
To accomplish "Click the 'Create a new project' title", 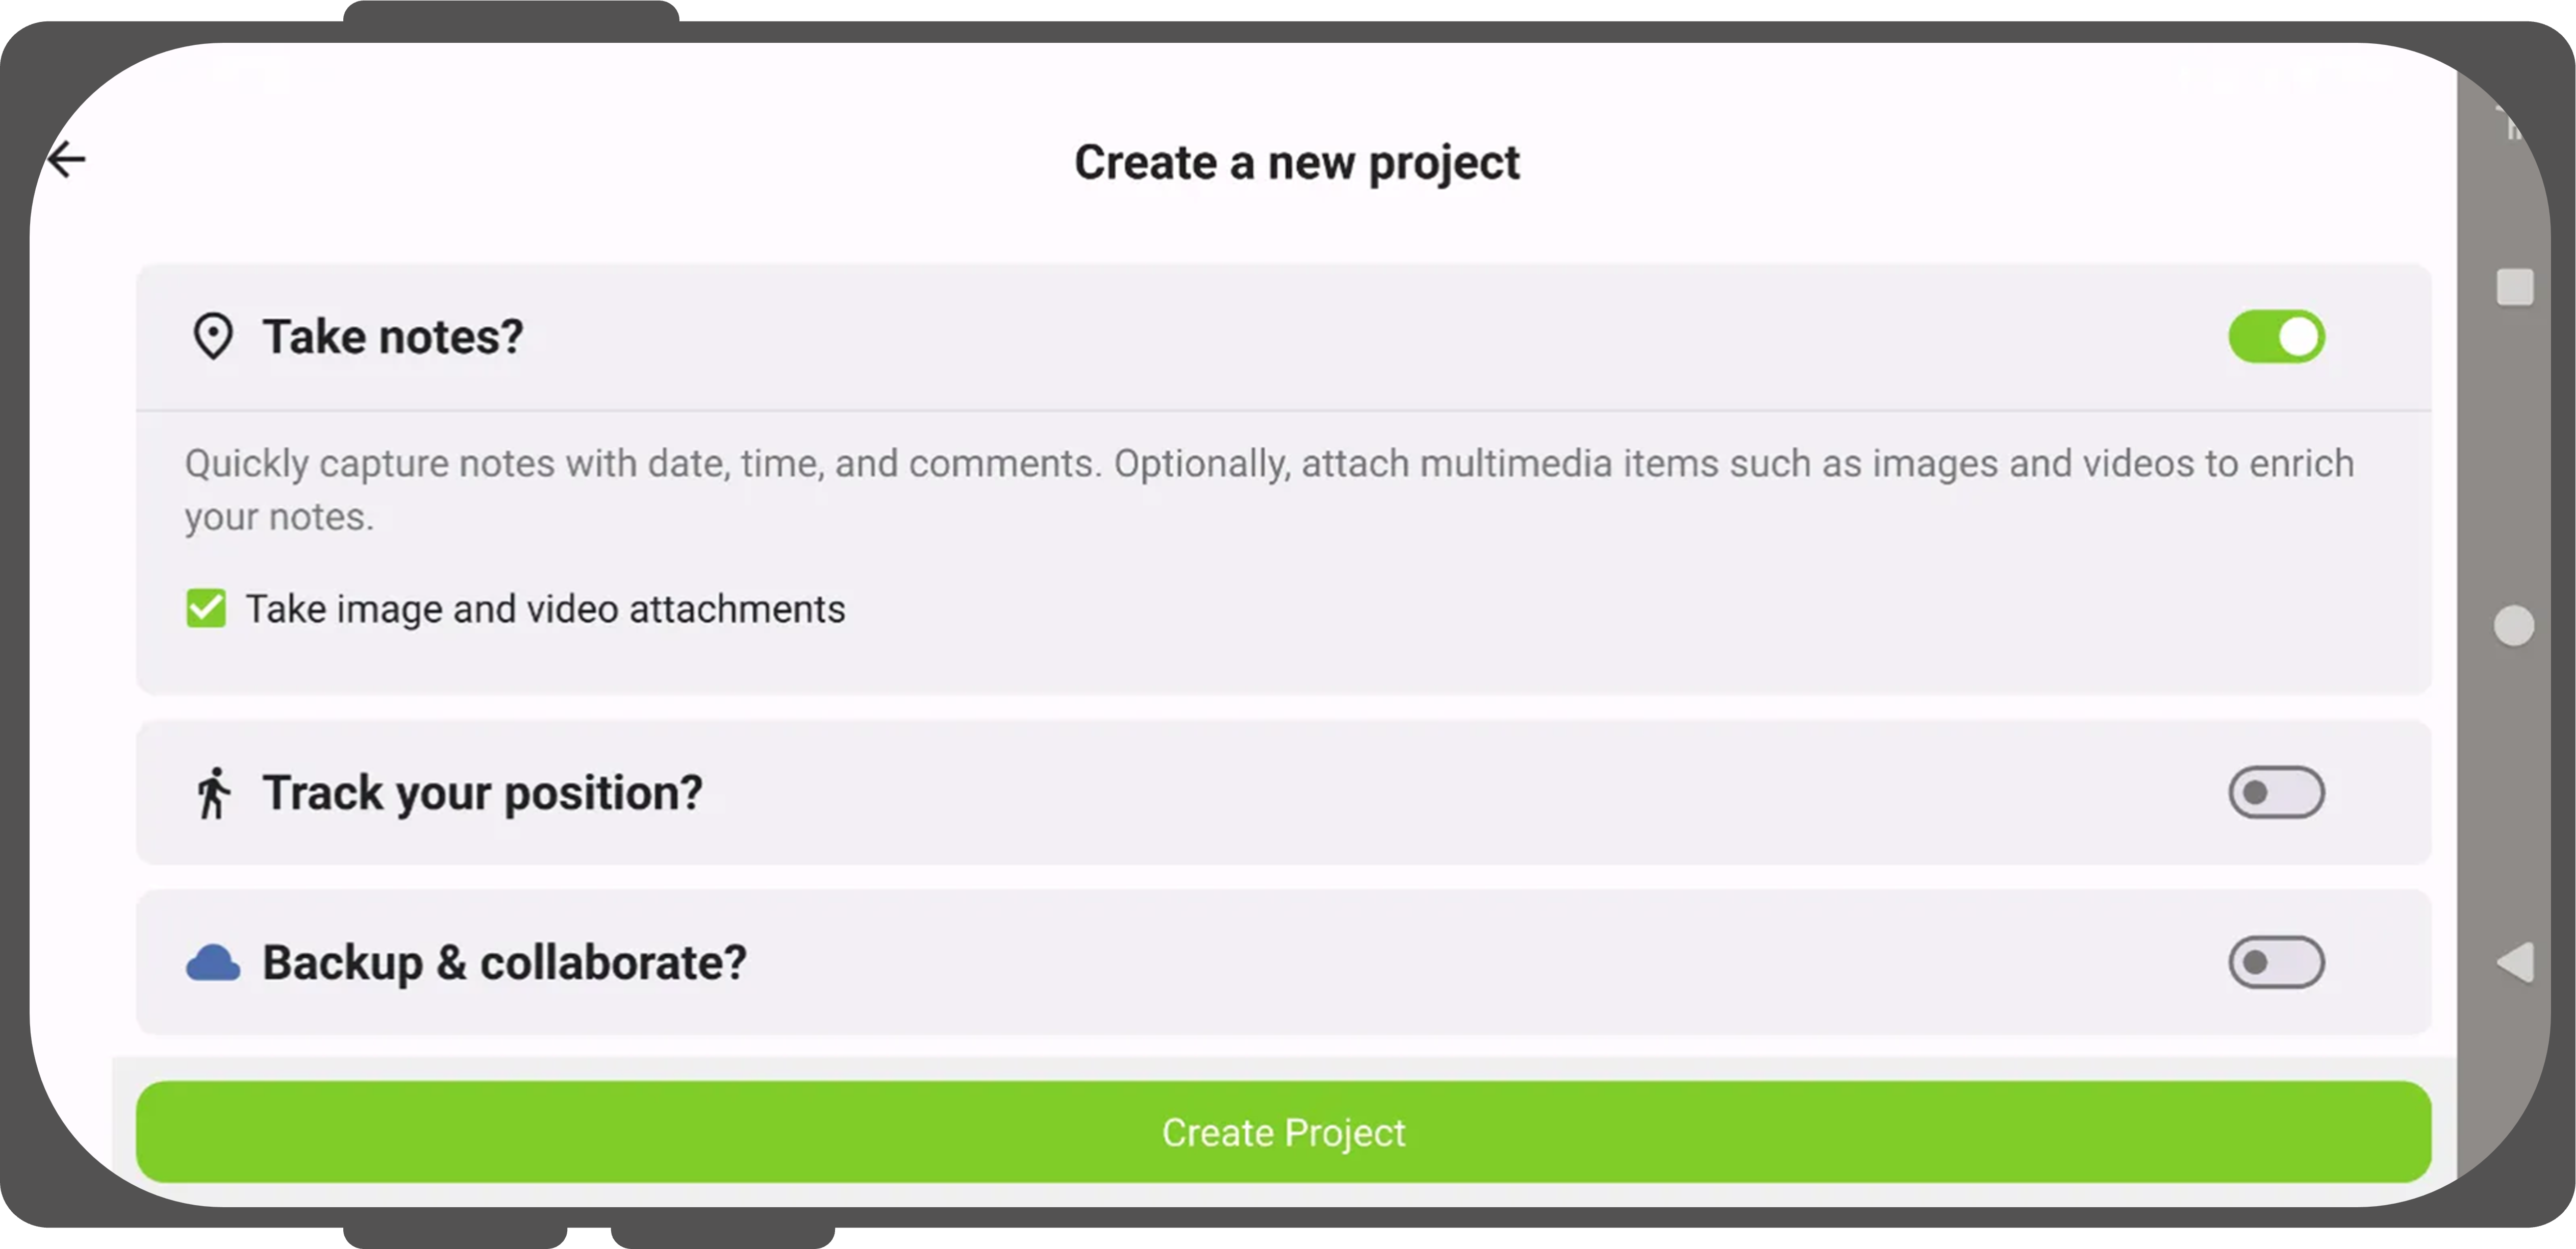I will point(1296,163).
